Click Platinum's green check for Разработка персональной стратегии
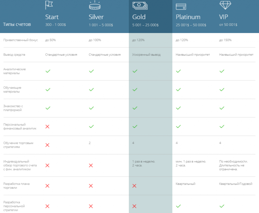Image resolution: width=259 pixels, height=213 pixels. click(x=178, y=206)
